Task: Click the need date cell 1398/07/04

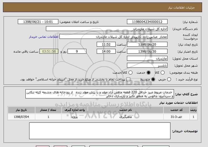Action: (x=21, y=117)
